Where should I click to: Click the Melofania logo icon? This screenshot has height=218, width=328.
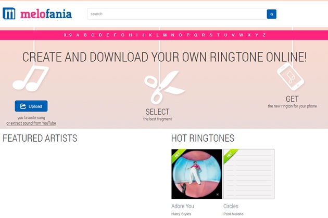point(9,13)
